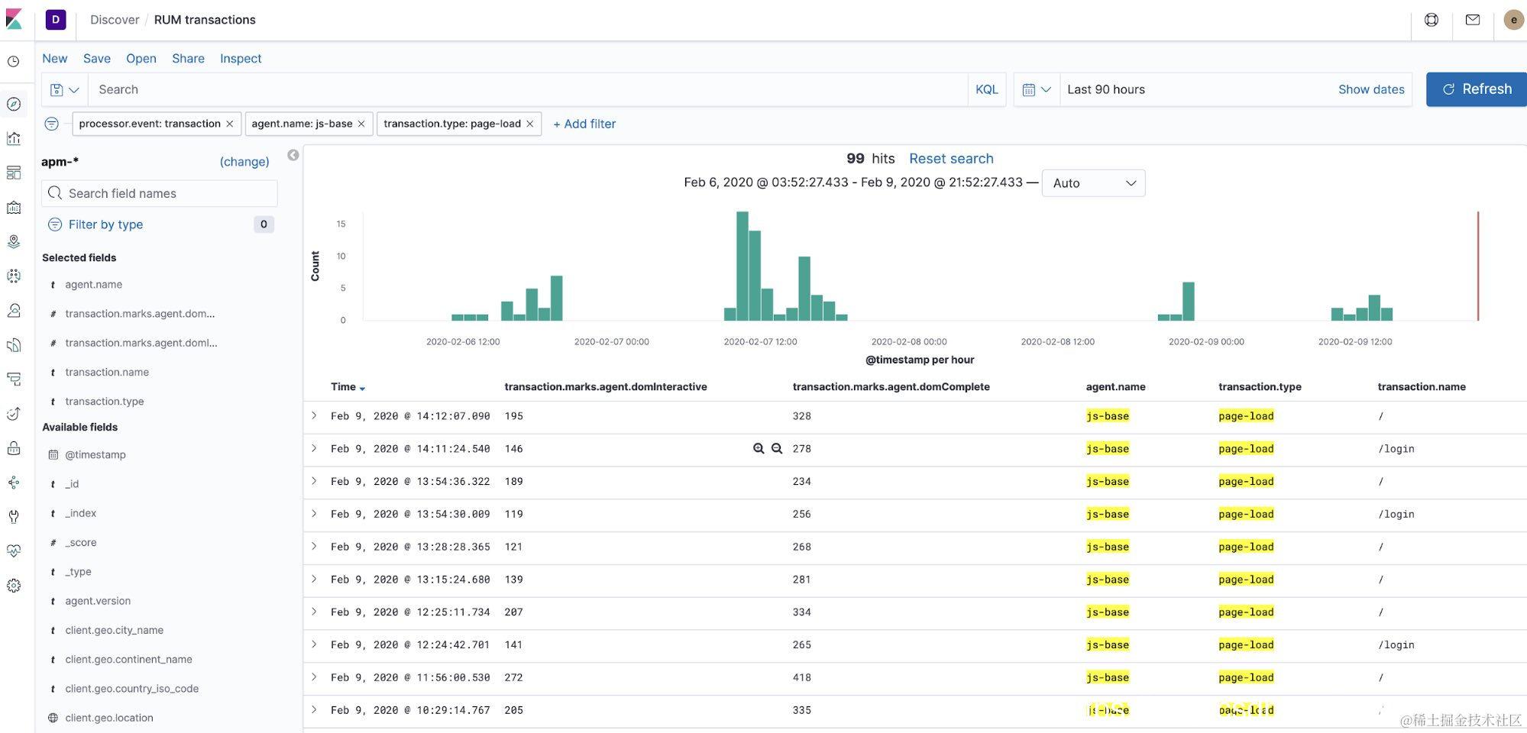
Task: Open the Graph icon in sidebar
Action: (14, 483)
